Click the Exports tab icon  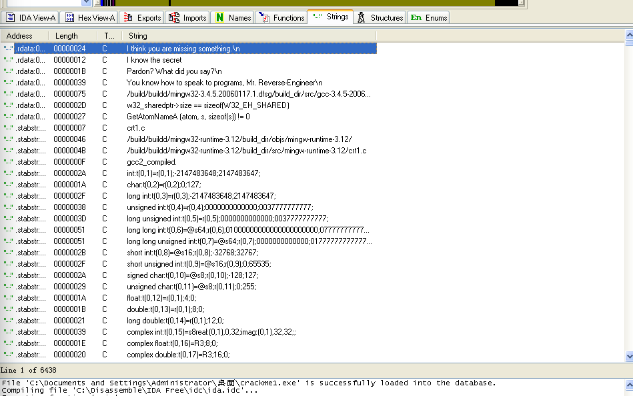pyautogui.click(x=128, y=17)
